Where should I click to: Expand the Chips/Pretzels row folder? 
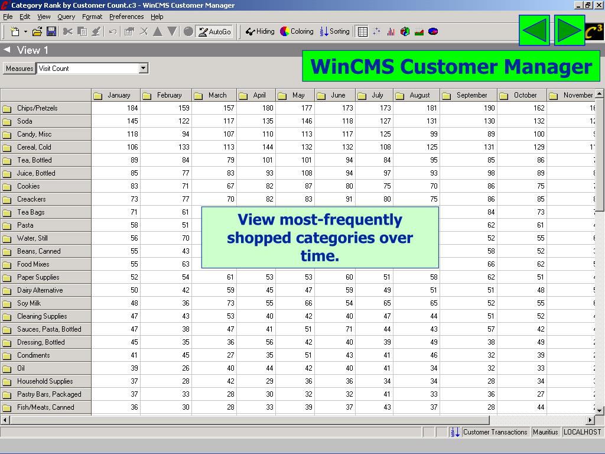(7, 109)
